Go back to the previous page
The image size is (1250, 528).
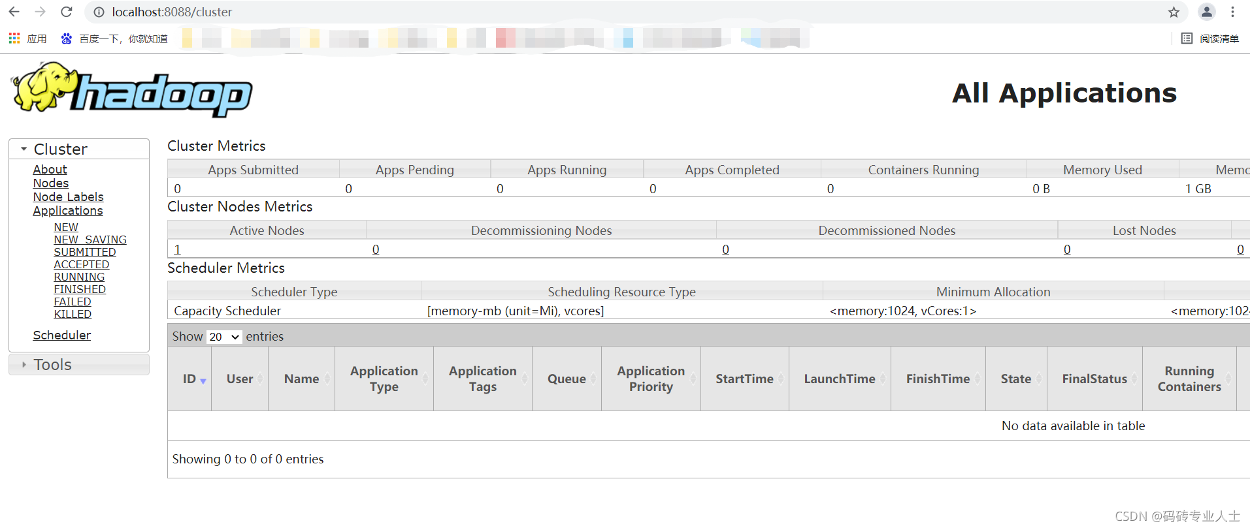click(x=14, y=12)
